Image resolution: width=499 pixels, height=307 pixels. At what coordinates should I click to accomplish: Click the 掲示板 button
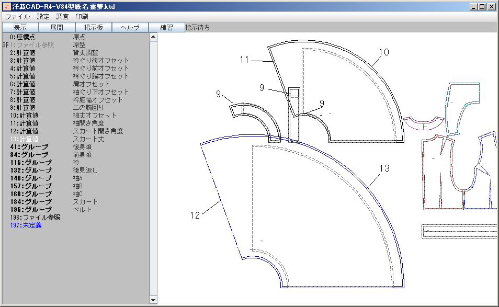coord(94,27)
